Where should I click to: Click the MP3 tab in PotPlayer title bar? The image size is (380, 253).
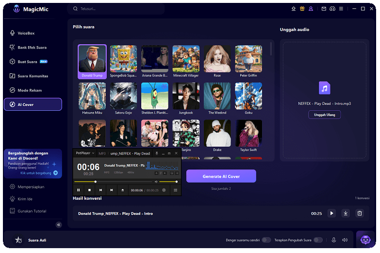102,153
